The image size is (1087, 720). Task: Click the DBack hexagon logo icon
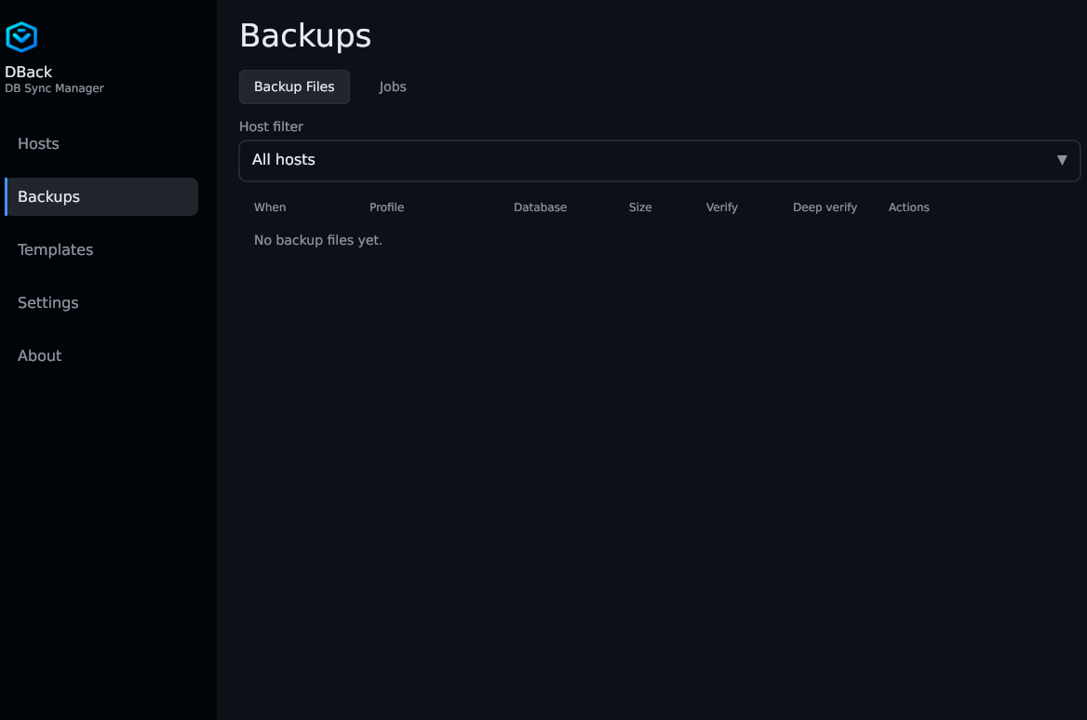pyautogui.click(x=21, y=36)
